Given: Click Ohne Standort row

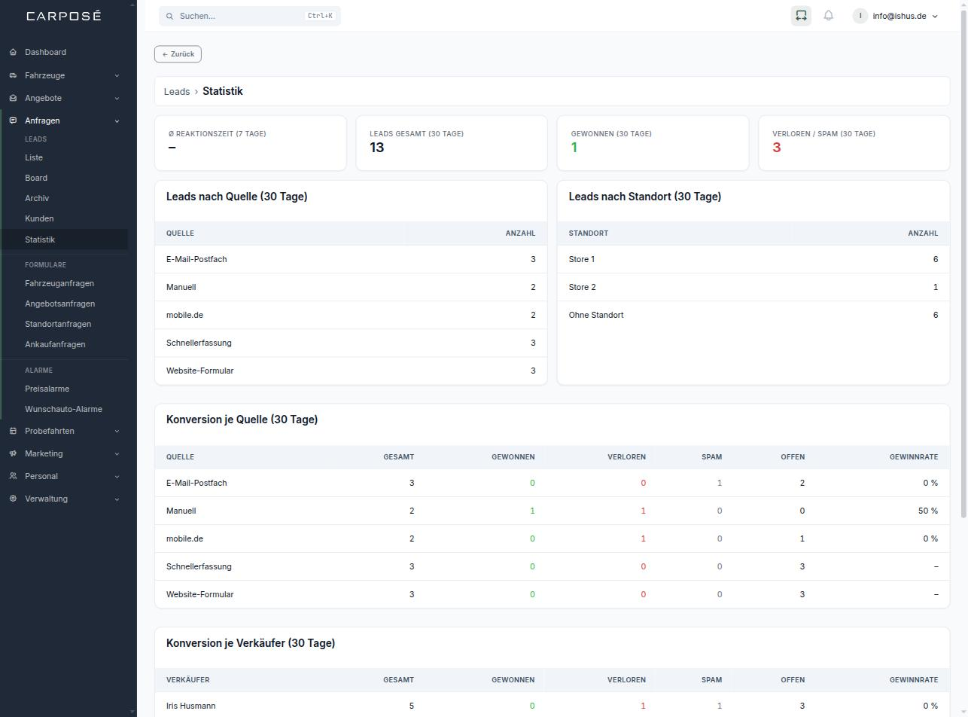Looking at the screenshot, I should 753,315.
